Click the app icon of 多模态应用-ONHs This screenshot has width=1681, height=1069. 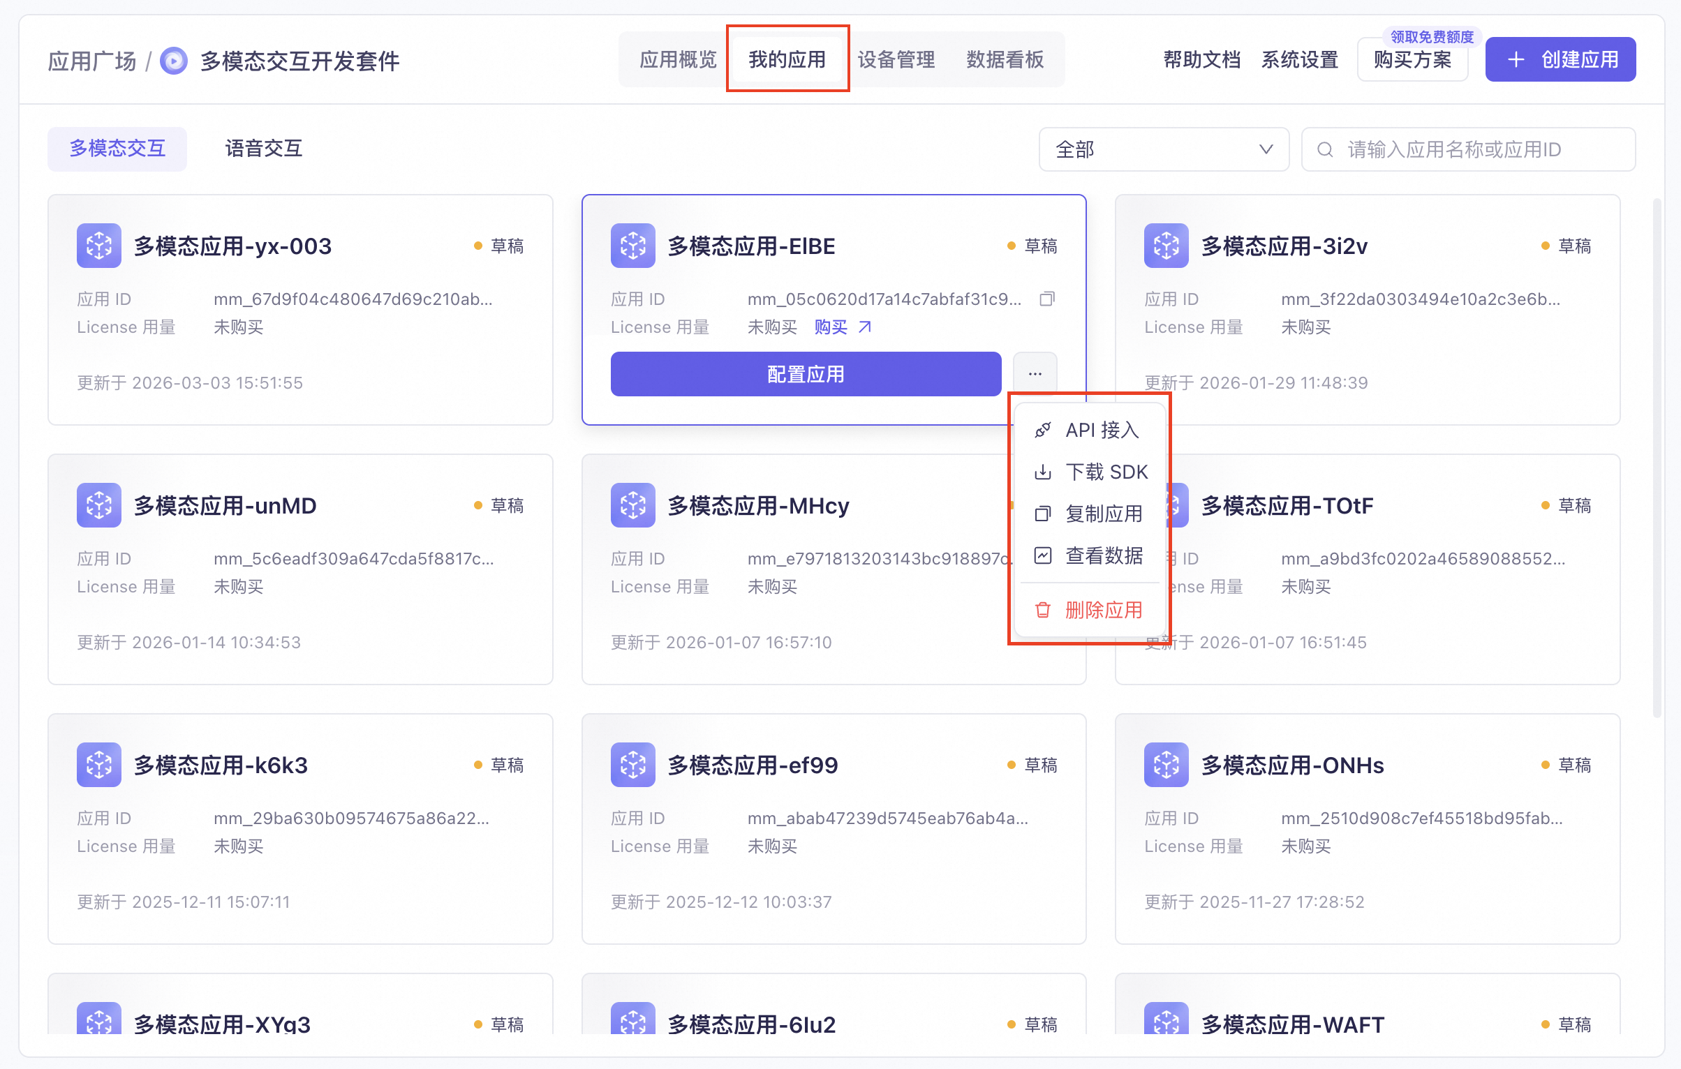[x=1167, y=765]
